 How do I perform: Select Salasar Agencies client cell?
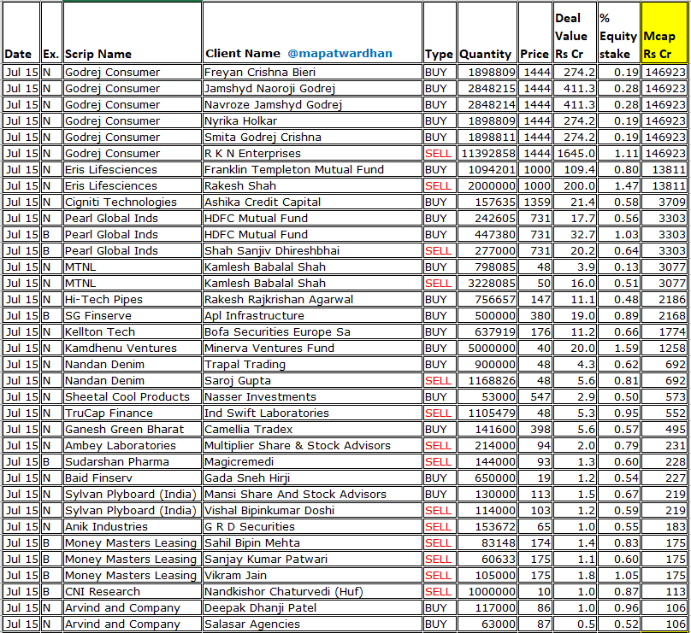coord(312,625)
